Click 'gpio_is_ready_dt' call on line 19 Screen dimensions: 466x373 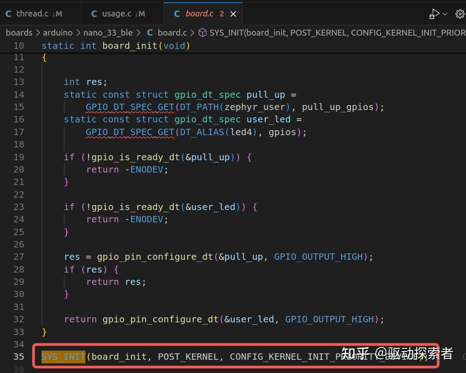pyautogui.click(x=136, y=157)
